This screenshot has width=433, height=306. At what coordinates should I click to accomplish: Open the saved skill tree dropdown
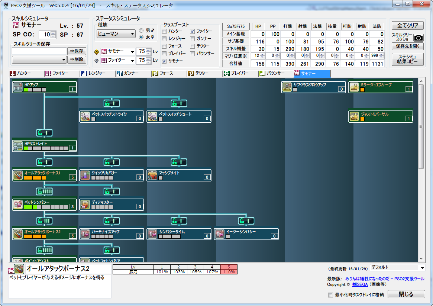pyautogui.click(x=39, y=59)
